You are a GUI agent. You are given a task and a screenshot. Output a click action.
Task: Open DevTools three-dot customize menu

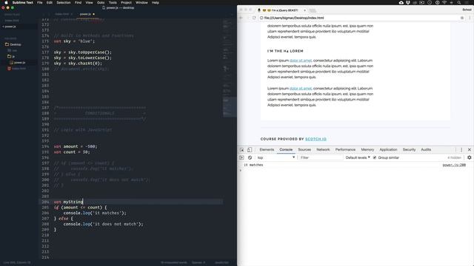[461, 149]
